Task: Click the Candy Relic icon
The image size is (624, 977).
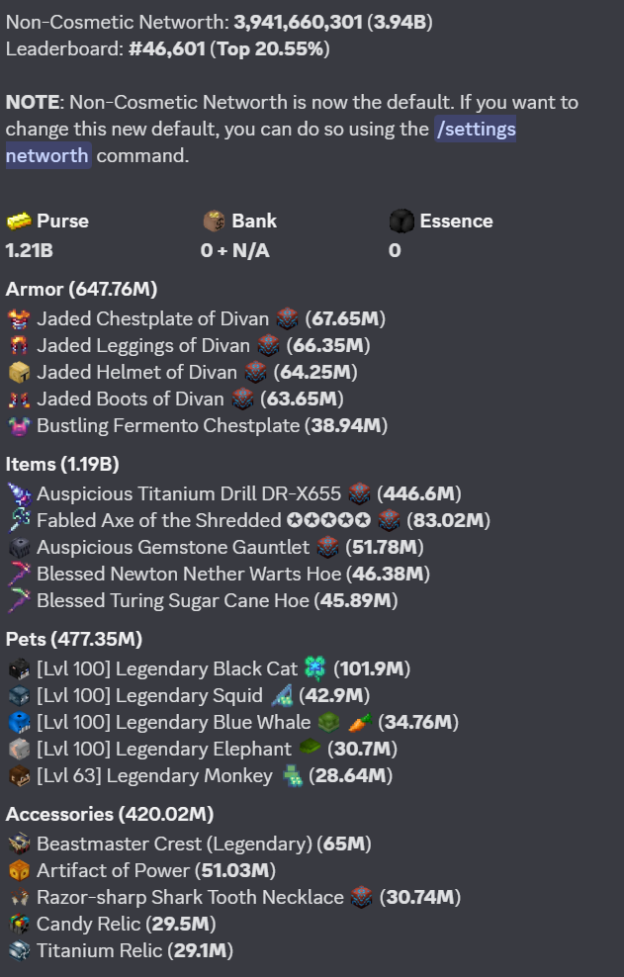Action: tap(19, 924)
